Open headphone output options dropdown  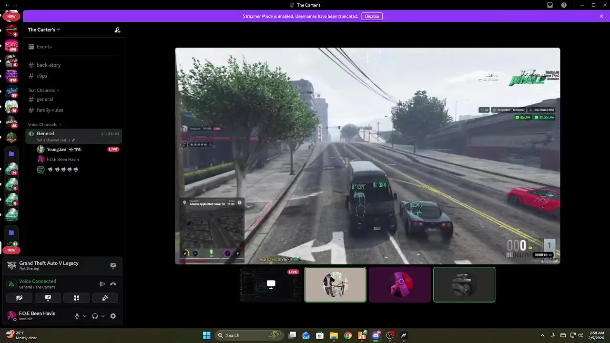[102, 316]
